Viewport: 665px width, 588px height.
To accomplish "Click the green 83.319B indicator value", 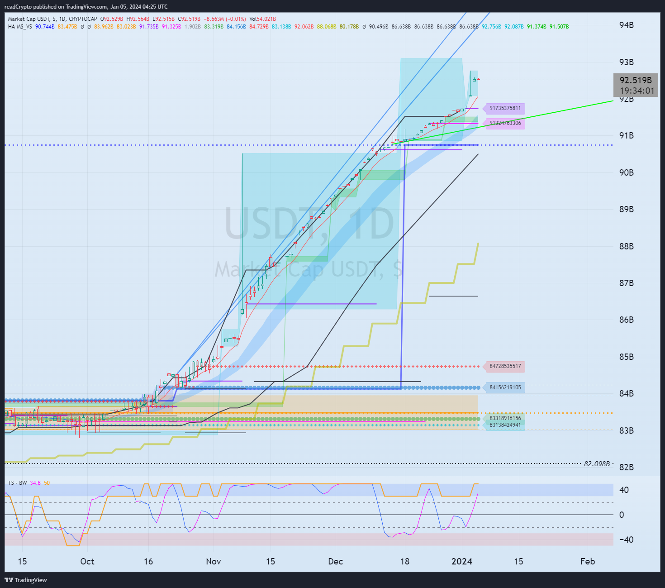I will pyautogui.click(x=214, y=27).
